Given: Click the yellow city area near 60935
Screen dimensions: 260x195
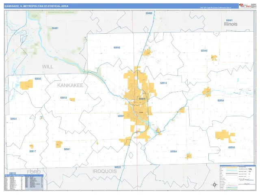Looking at the screenshot, I should [x=26, y=84].
